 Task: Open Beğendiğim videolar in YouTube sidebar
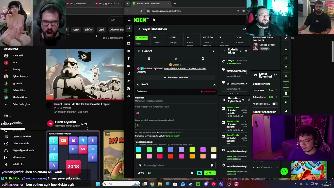click(23, 150)
